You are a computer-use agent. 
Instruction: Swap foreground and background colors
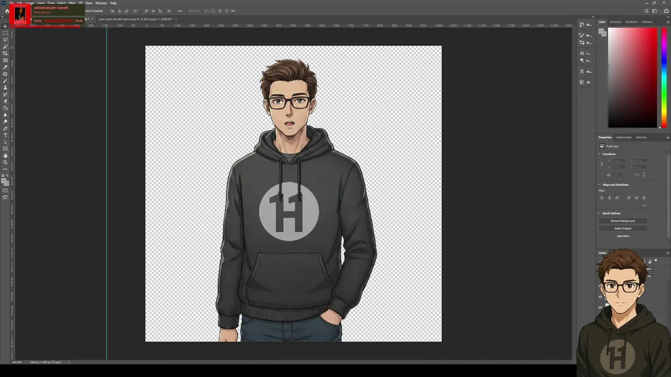(x=8, y=176)
